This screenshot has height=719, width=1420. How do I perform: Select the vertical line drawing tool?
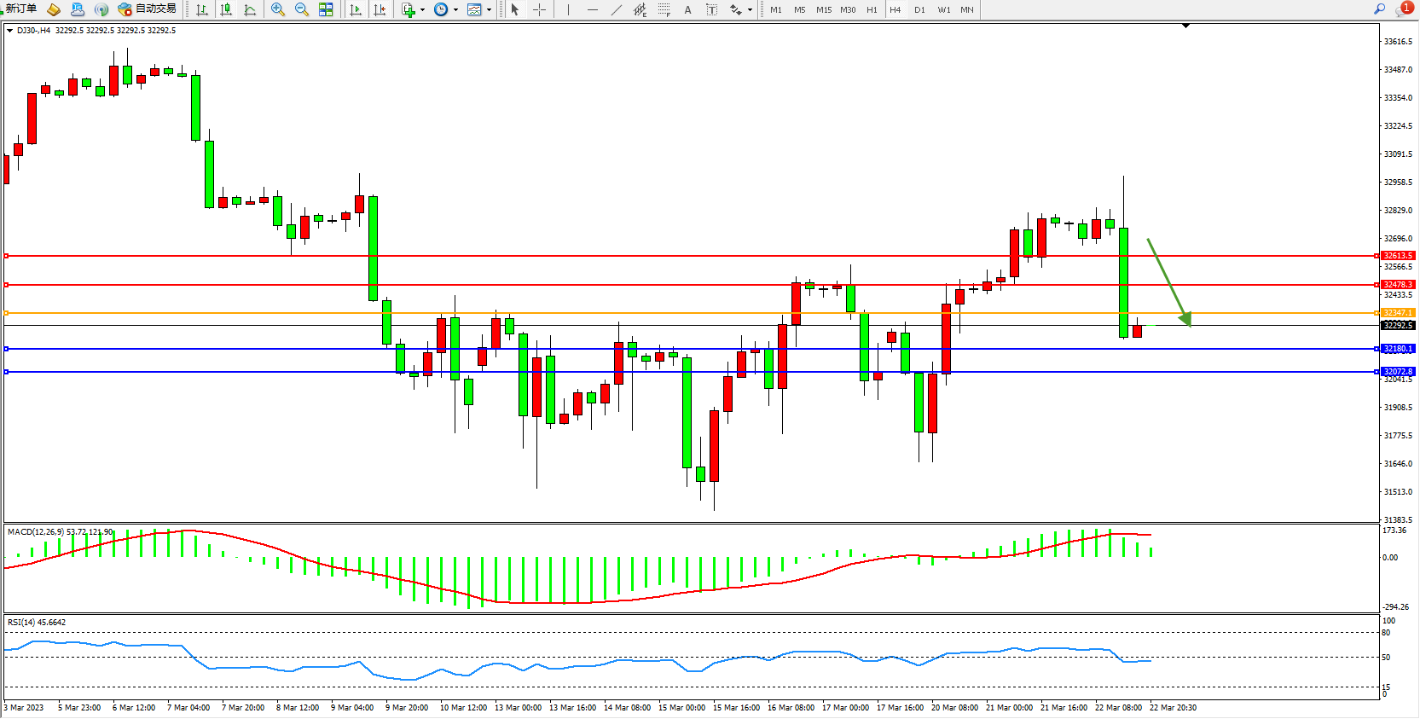(568, 10)
